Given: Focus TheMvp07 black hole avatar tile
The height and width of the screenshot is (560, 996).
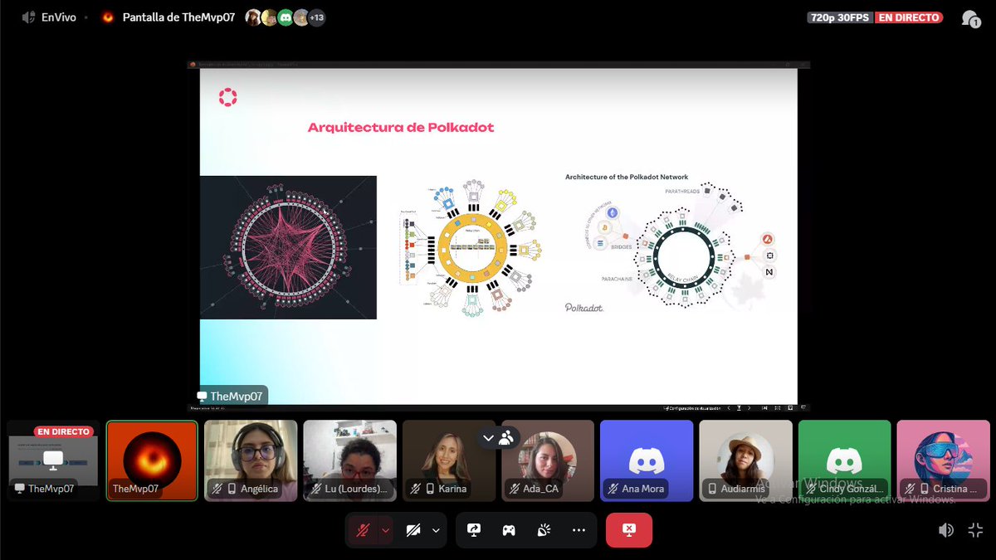Looking at the screenshot, I should click(152, 460).
